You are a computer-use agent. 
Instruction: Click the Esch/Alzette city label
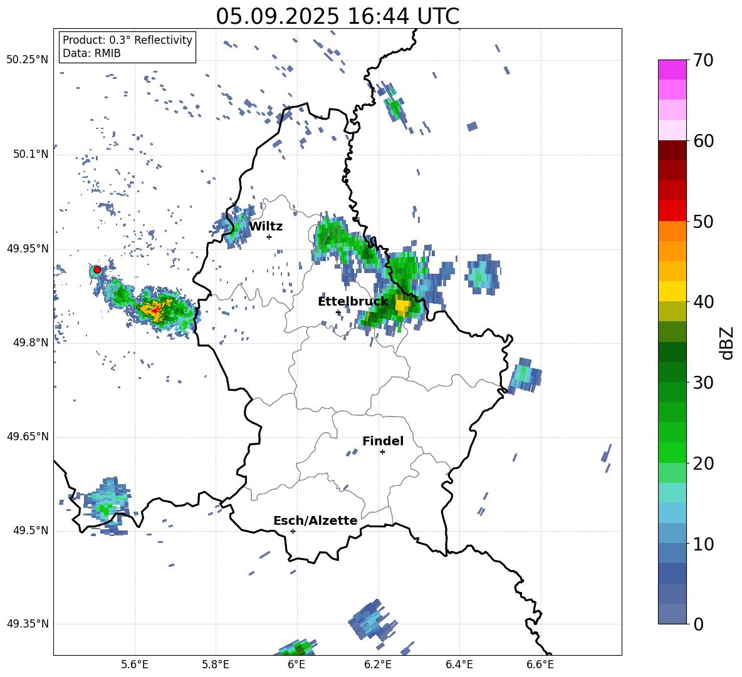(315, 520)
